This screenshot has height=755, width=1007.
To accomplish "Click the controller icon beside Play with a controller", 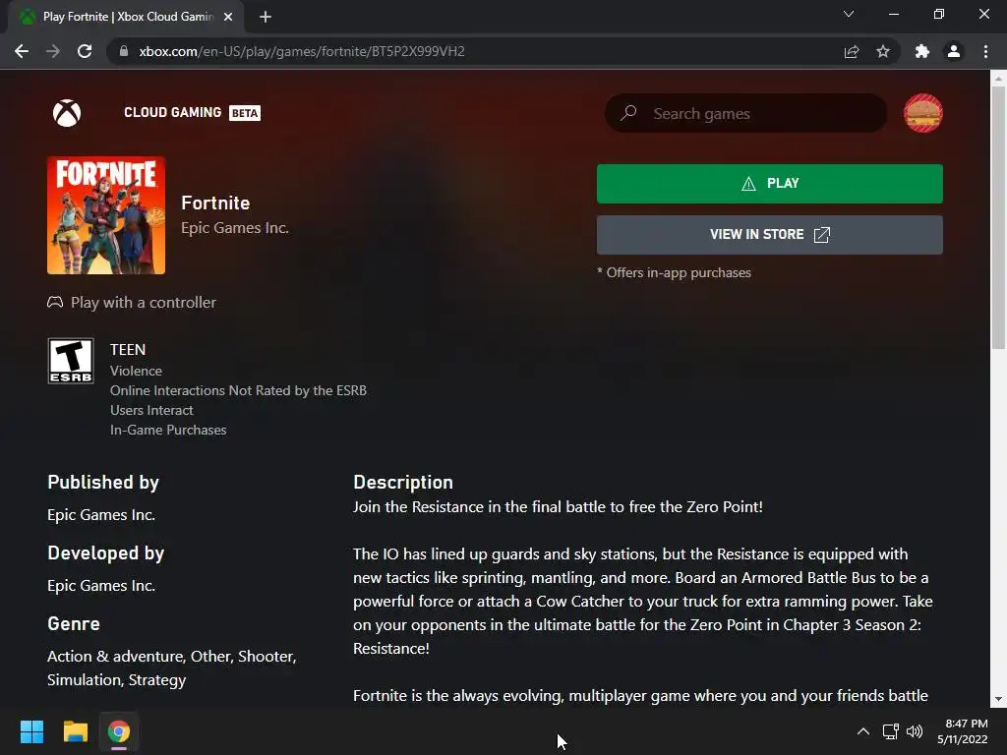I will [55, 302].
